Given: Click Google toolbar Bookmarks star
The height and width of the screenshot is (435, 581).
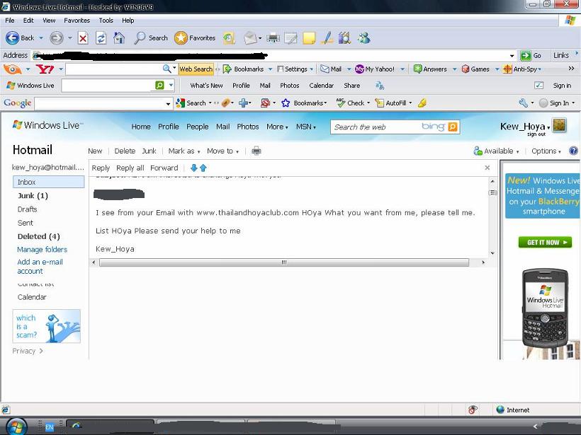Looking at the screenshot, I should [286, 103].
